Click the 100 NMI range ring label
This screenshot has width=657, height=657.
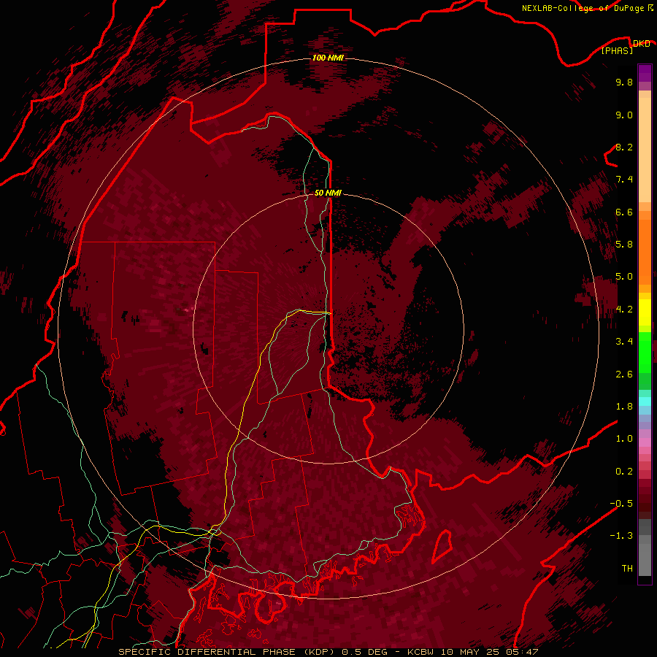tap(328, 58)
